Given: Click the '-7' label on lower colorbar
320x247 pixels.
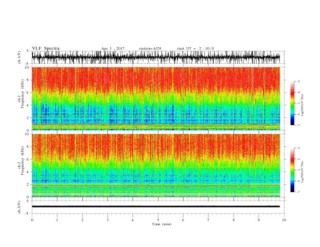Looking at the screenshot, I should tap(298, 192).
